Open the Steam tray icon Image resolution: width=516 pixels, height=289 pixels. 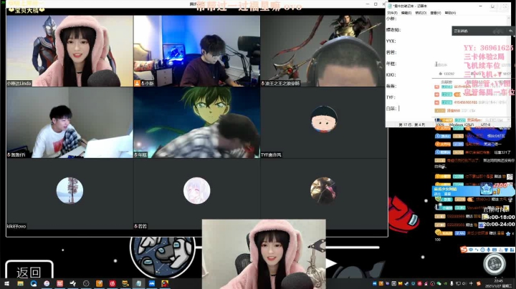[407, 283]
